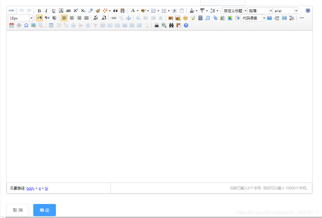Viewport: 322px width, 218px height.
Task: Toggle fullscreen with the monitor icon
Action: pos(308,11)
